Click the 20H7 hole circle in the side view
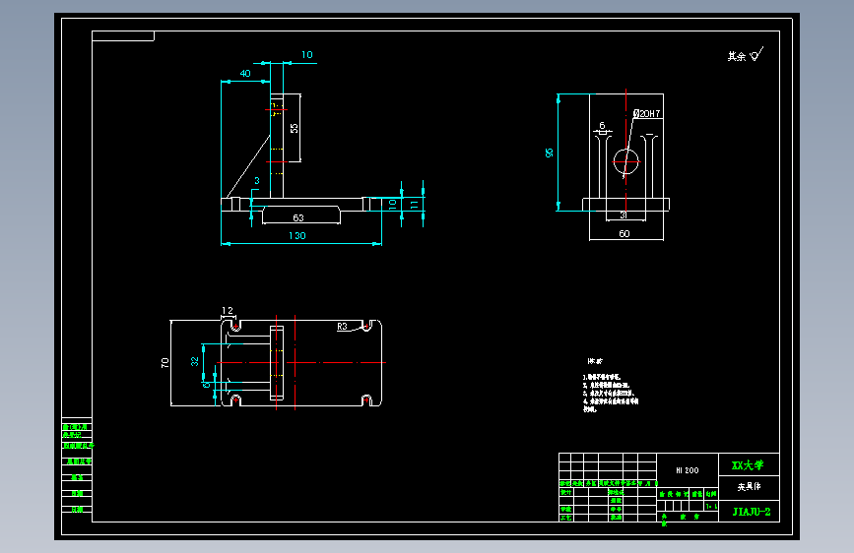Image resolution: width=854 pixels, height=553 pixels. point(625,161)
